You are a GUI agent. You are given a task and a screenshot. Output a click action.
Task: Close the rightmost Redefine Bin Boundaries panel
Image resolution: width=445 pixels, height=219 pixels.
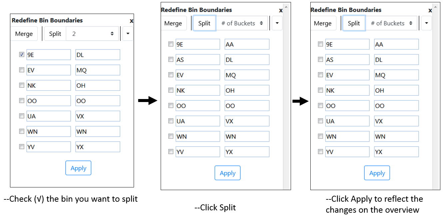coord(430,10)
